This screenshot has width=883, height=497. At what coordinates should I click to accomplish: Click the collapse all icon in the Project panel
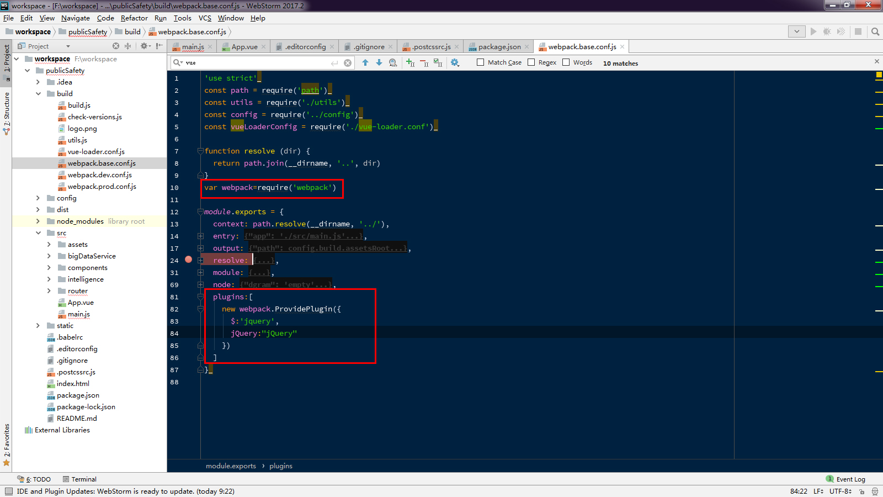[x=128, y=46]
